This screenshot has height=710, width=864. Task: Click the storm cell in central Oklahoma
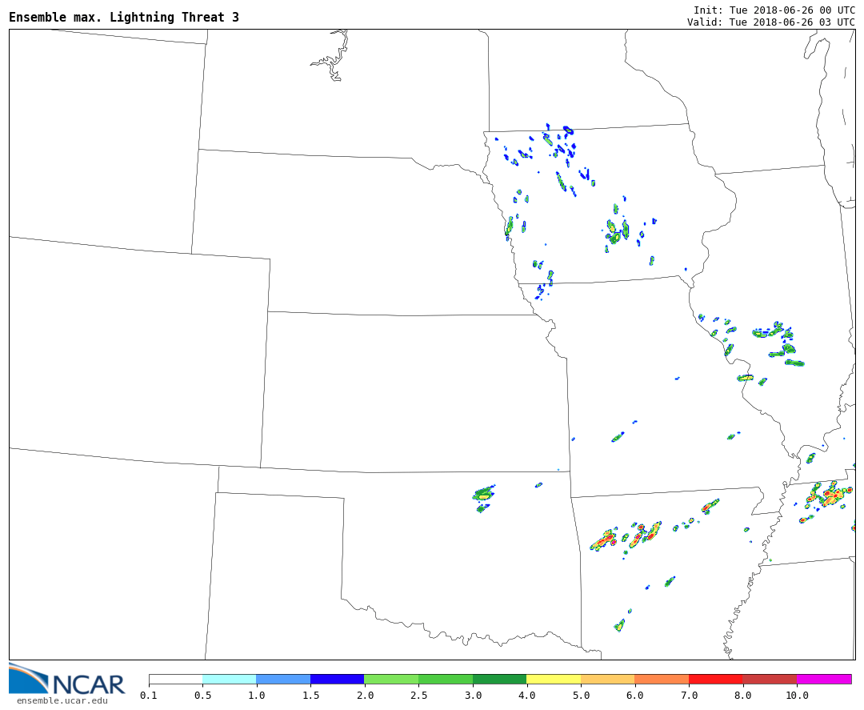coord(483,496)
